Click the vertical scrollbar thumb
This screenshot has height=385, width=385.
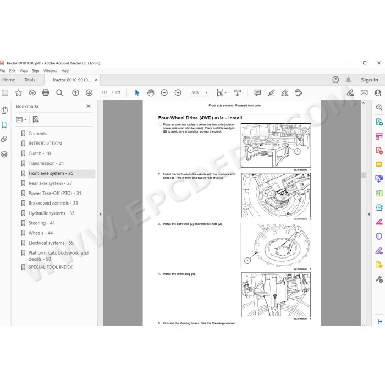(364, 175)
